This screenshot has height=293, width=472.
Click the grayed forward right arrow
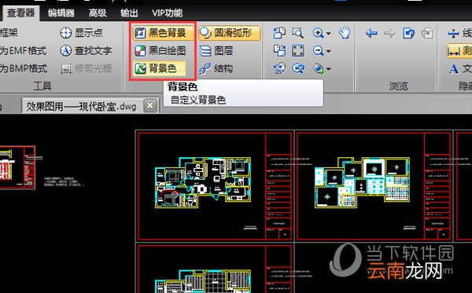tap(390, 33)
